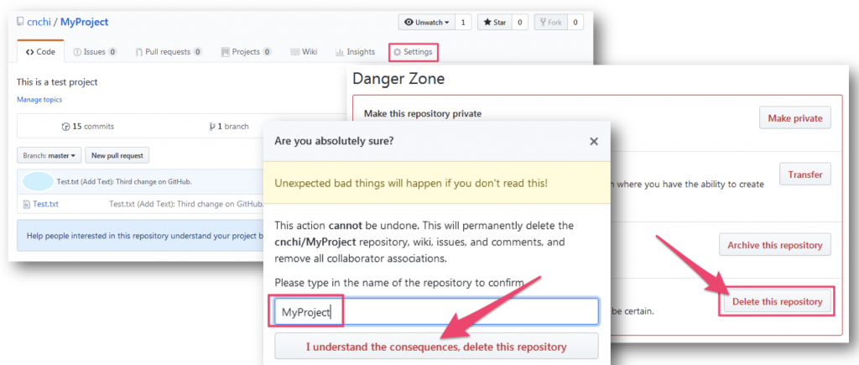Open the cnchi user profile link

click(x=39, y=22)
